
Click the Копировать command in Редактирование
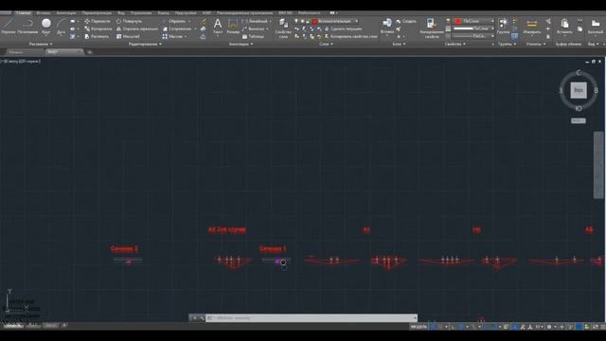point(98,28)
